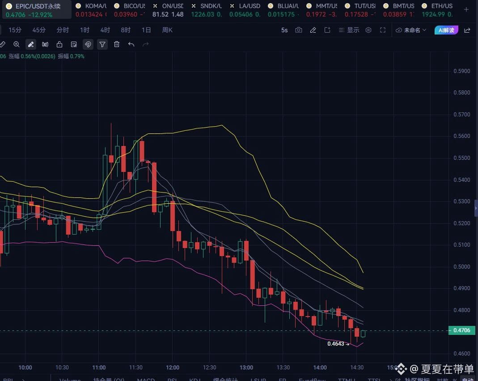Switch to the 周K weekly timeframe

click(167, 30)
